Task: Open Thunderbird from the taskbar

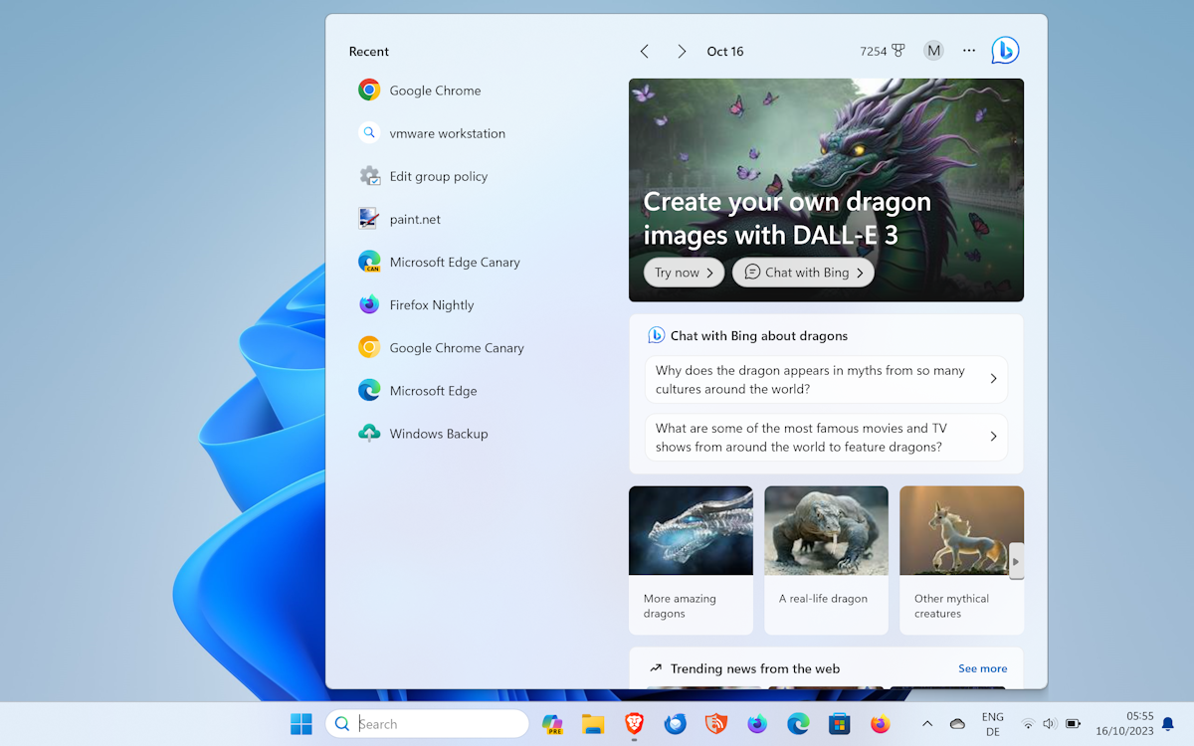Action: 675,723
